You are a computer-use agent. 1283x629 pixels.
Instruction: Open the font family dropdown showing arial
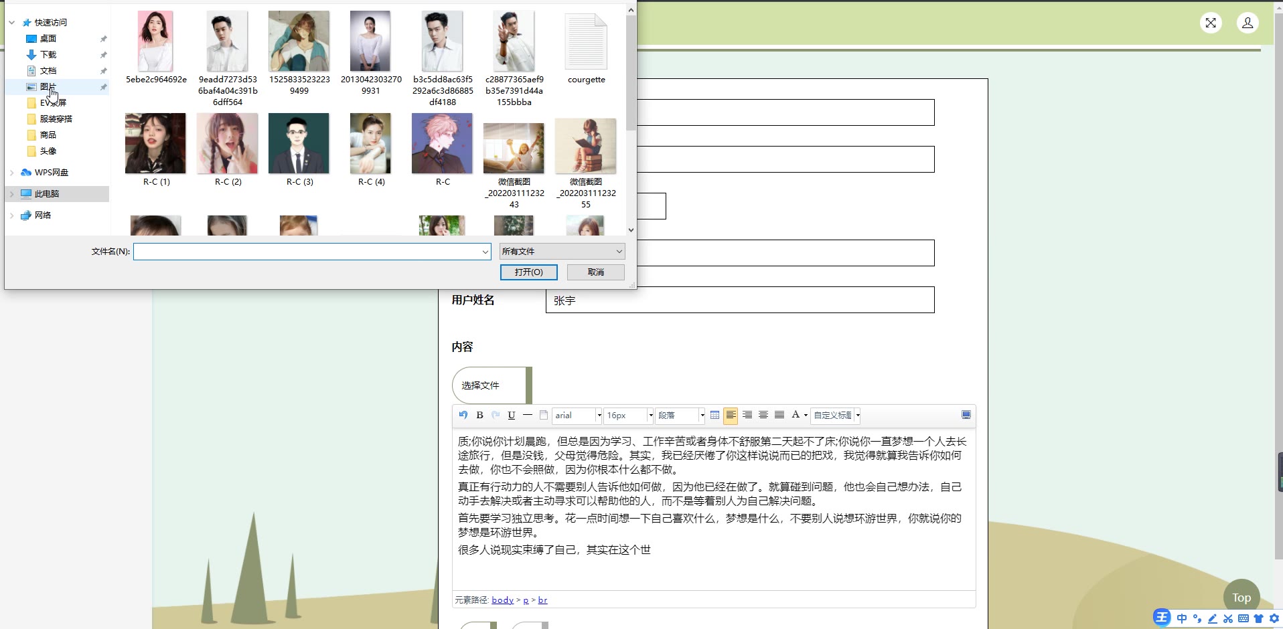point(577,416)
